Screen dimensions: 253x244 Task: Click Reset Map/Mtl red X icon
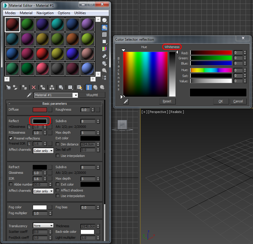(34, 87)
